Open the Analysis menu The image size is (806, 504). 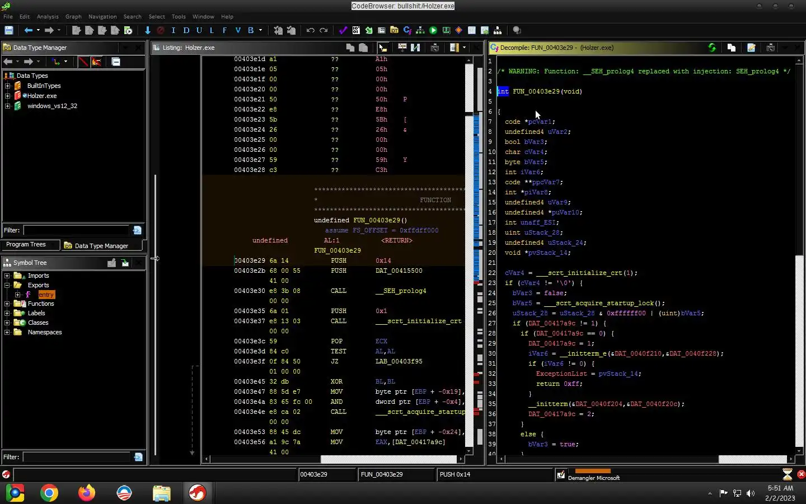click(x=48, y=17)
